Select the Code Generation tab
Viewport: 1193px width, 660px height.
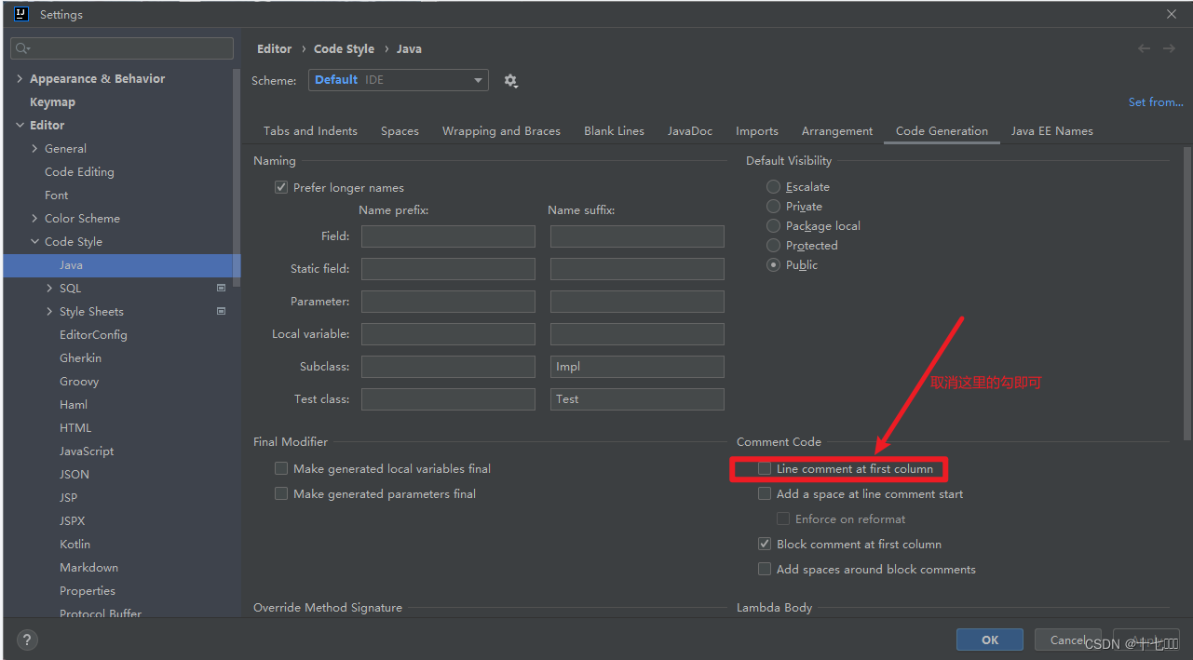tap(942, 130)
